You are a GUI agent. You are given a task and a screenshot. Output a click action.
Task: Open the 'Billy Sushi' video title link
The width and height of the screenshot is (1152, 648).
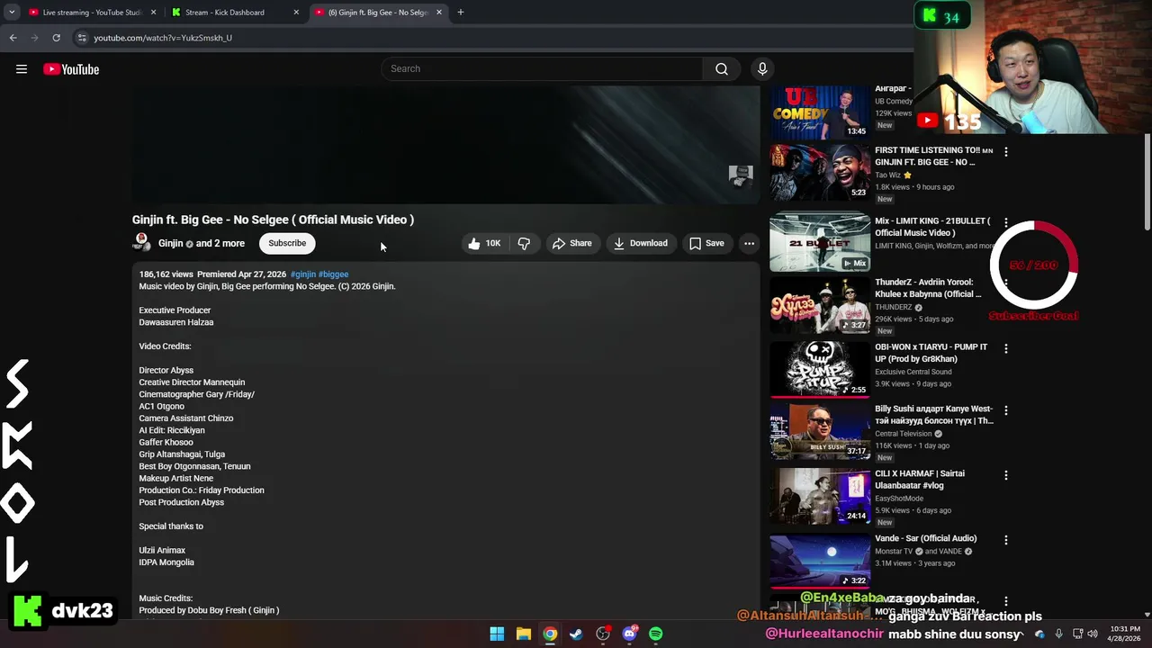[x=934, y=415]
